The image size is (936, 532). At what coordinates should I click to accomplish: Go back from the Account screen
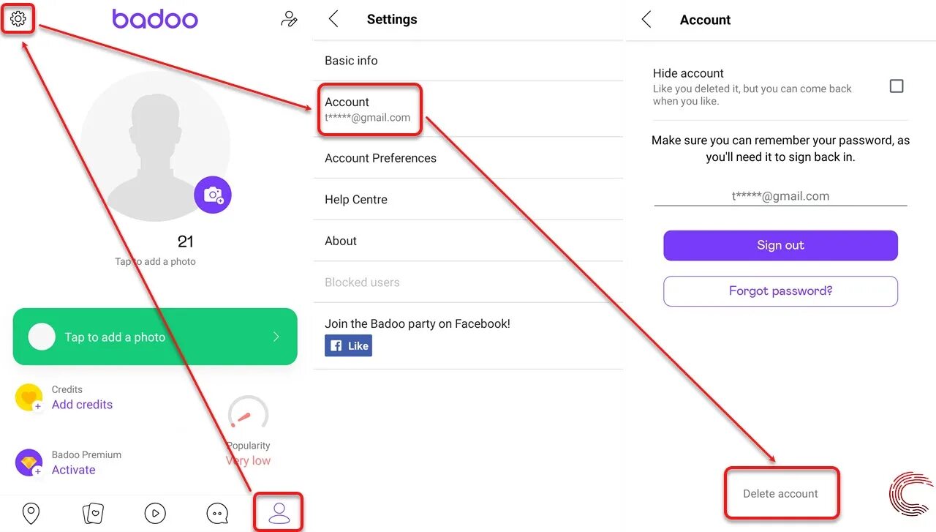pos(646,19)
